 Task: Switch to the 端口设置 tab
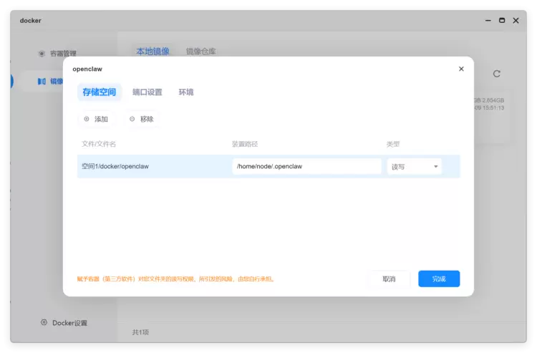pyautogui.click(x=147, y=92)
